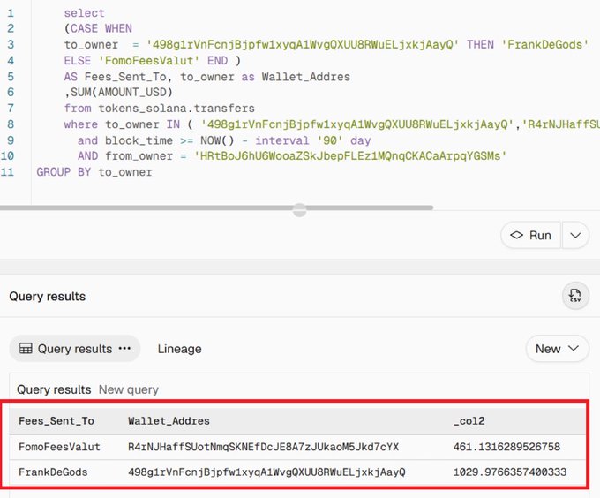Run the SQL query

click(x=531, y=236)
